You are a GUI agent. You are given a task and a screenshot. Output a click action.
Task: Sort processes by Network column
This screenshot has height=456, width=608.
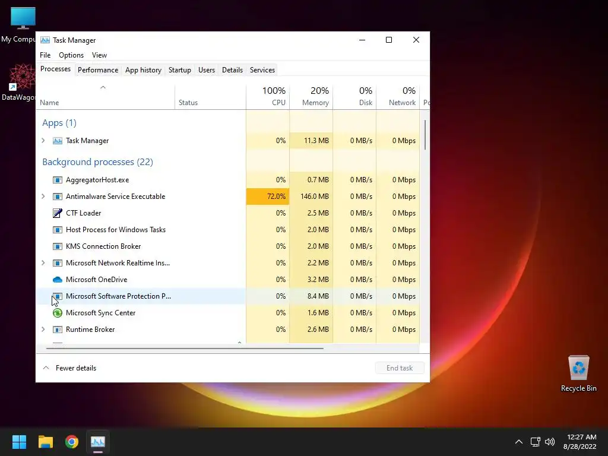tap(398, 97)
